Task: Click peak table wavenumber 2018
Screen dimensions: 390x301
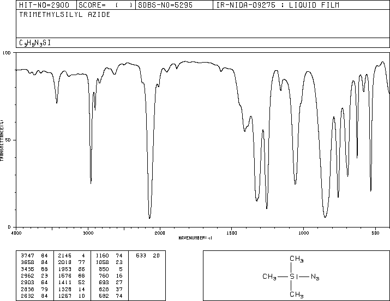Action: point(65,262)
